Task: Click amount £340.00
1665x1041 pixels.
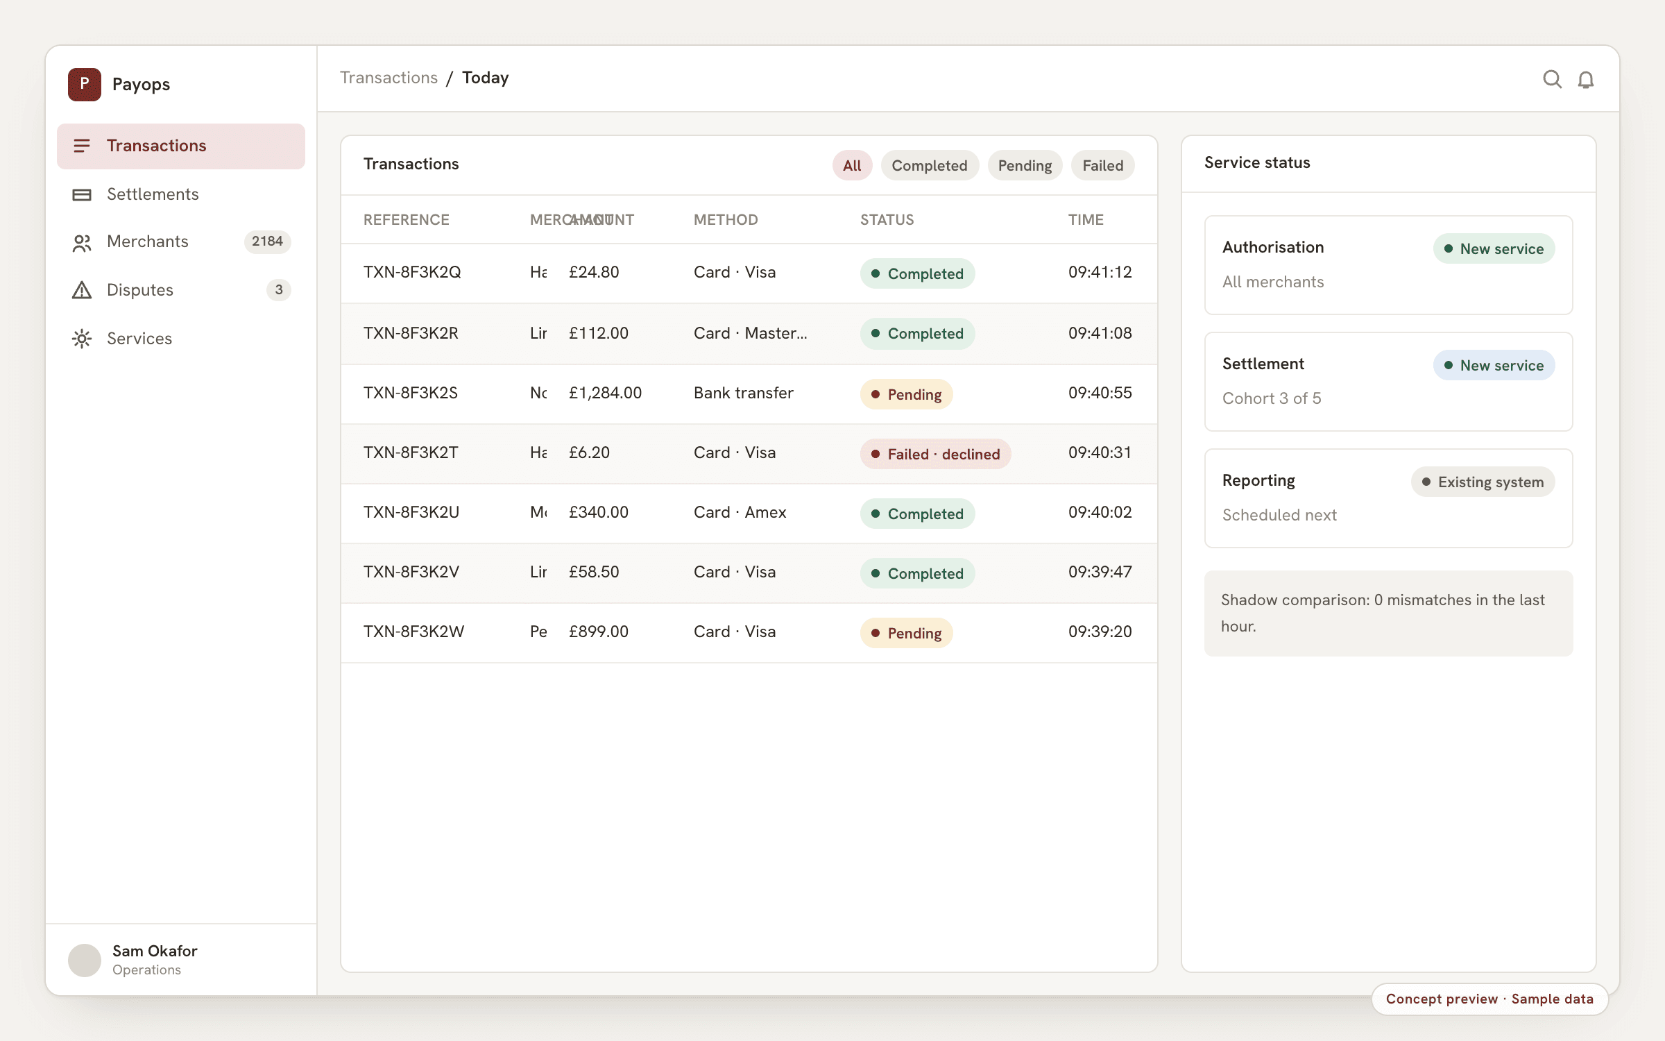Action: pyautogui.click(x=599, y=512)
